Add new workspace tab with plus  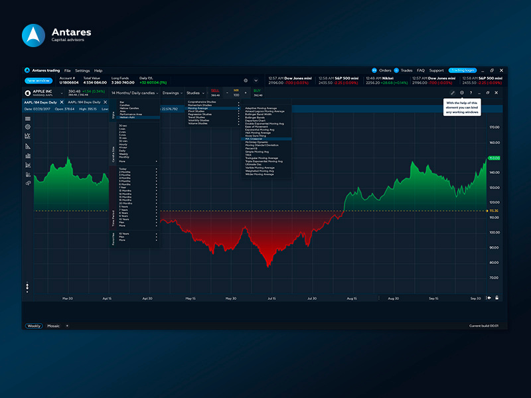67,326
